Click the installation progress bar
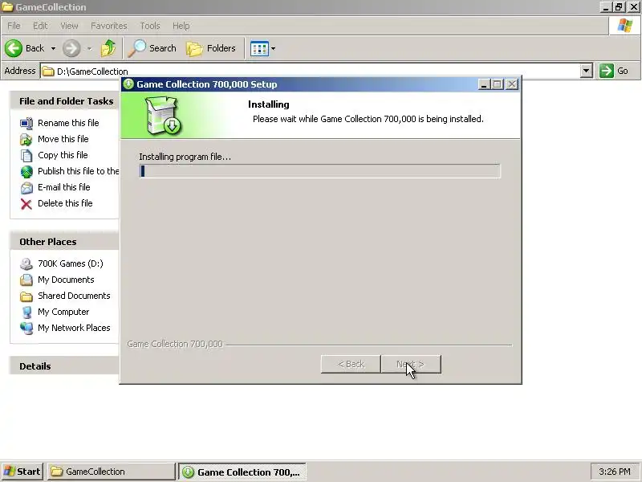The height and width of the screenshot is (482, 642). (319, 171)
